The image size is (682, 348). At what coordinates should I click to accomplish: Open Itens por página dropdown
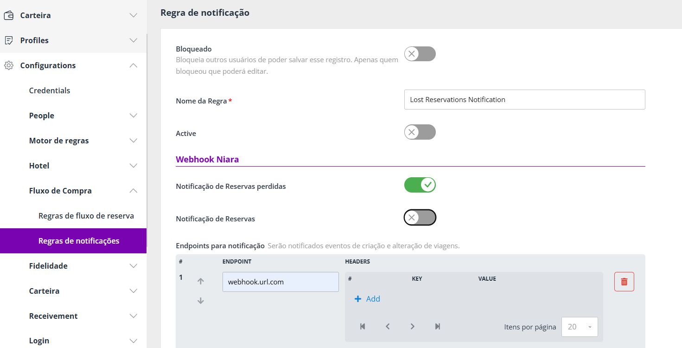(580, 327)
